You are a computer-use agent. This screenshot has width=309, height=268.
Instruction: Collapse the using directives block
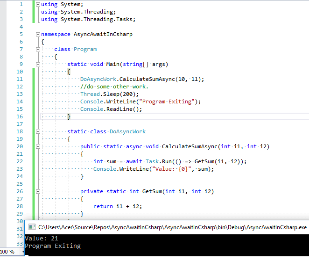[x=38, y=5]
